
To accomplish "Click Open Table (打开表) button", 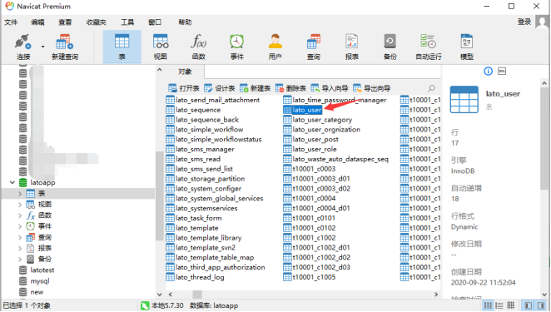I will tap(184, 88).
